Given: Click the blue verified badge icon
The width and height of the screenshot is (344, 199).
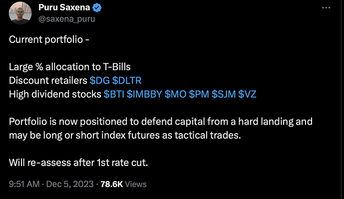Looking at the screenshot, I should pos(97,7).
